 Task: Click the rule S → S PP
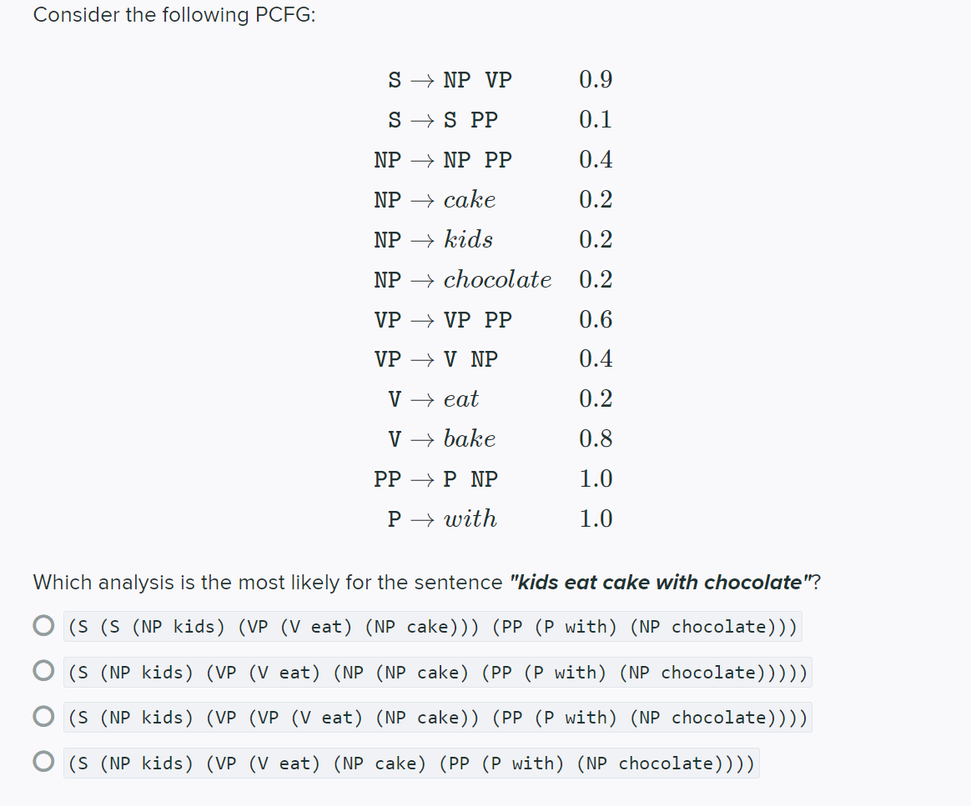pyautogui.click(x=444, y=119)
